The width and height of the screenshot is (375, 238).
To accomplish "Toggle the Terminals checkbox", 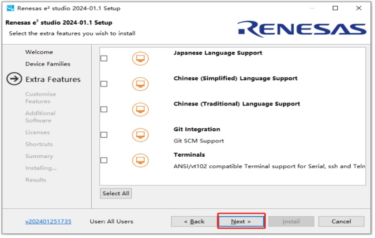I will [104, 160].
